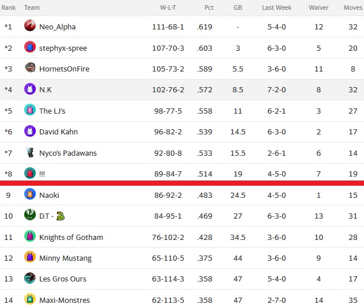Click the Maxi-Monstres yellow jersey icon
The height and width of the screenshot is (308, 364).
(x=30, y=299)
